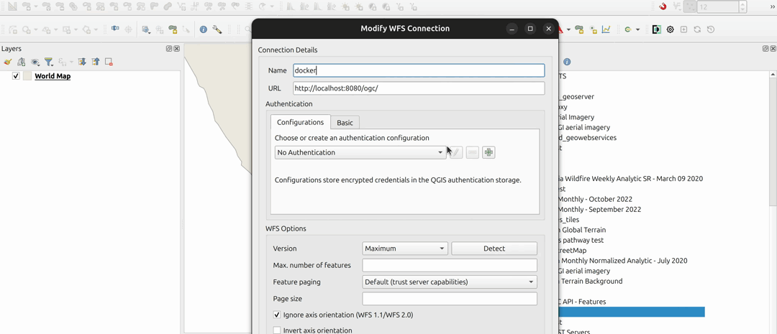The image size is (777, 334).
Task: Click the black gear settings toolbar icon
Action: coord(671,29)
